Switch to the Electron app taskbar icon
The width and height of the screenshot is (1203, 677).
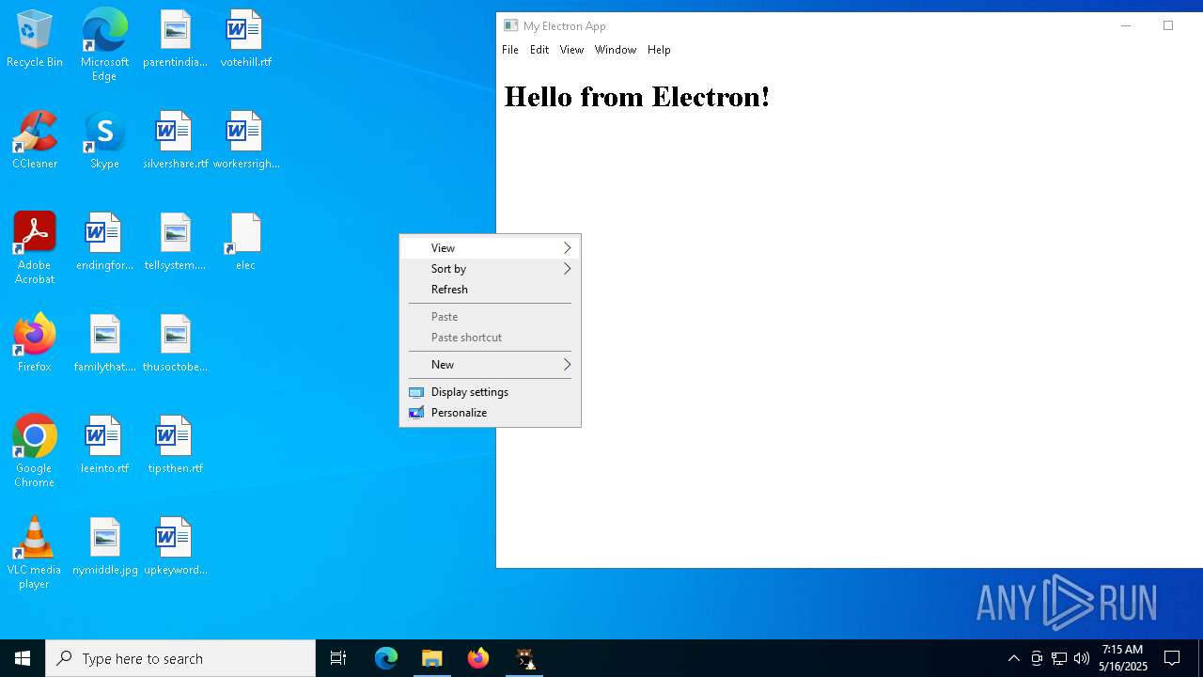point(524,658)
